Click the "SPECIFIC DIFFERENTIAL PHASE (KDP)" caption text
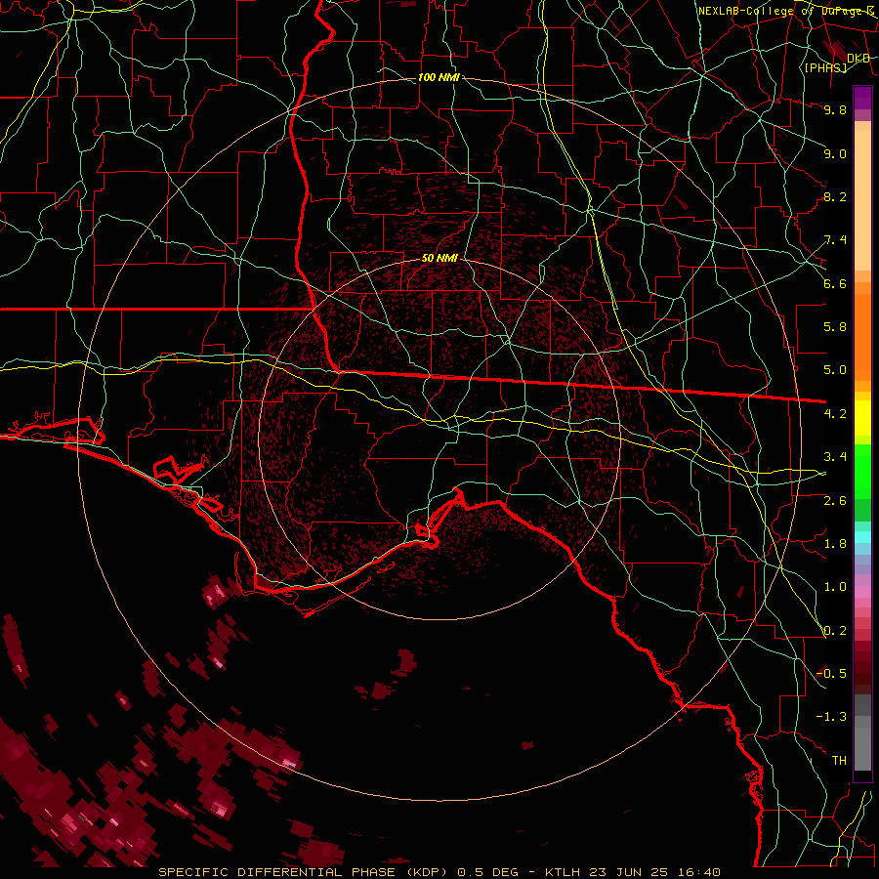879x879 pixels. (304, 872)
